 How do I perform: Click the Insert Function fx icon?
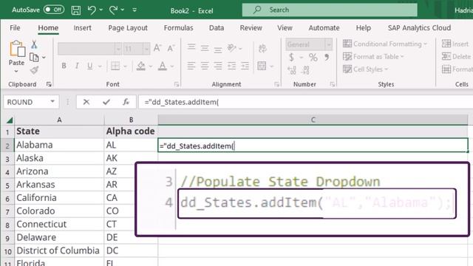click(126, 102)
